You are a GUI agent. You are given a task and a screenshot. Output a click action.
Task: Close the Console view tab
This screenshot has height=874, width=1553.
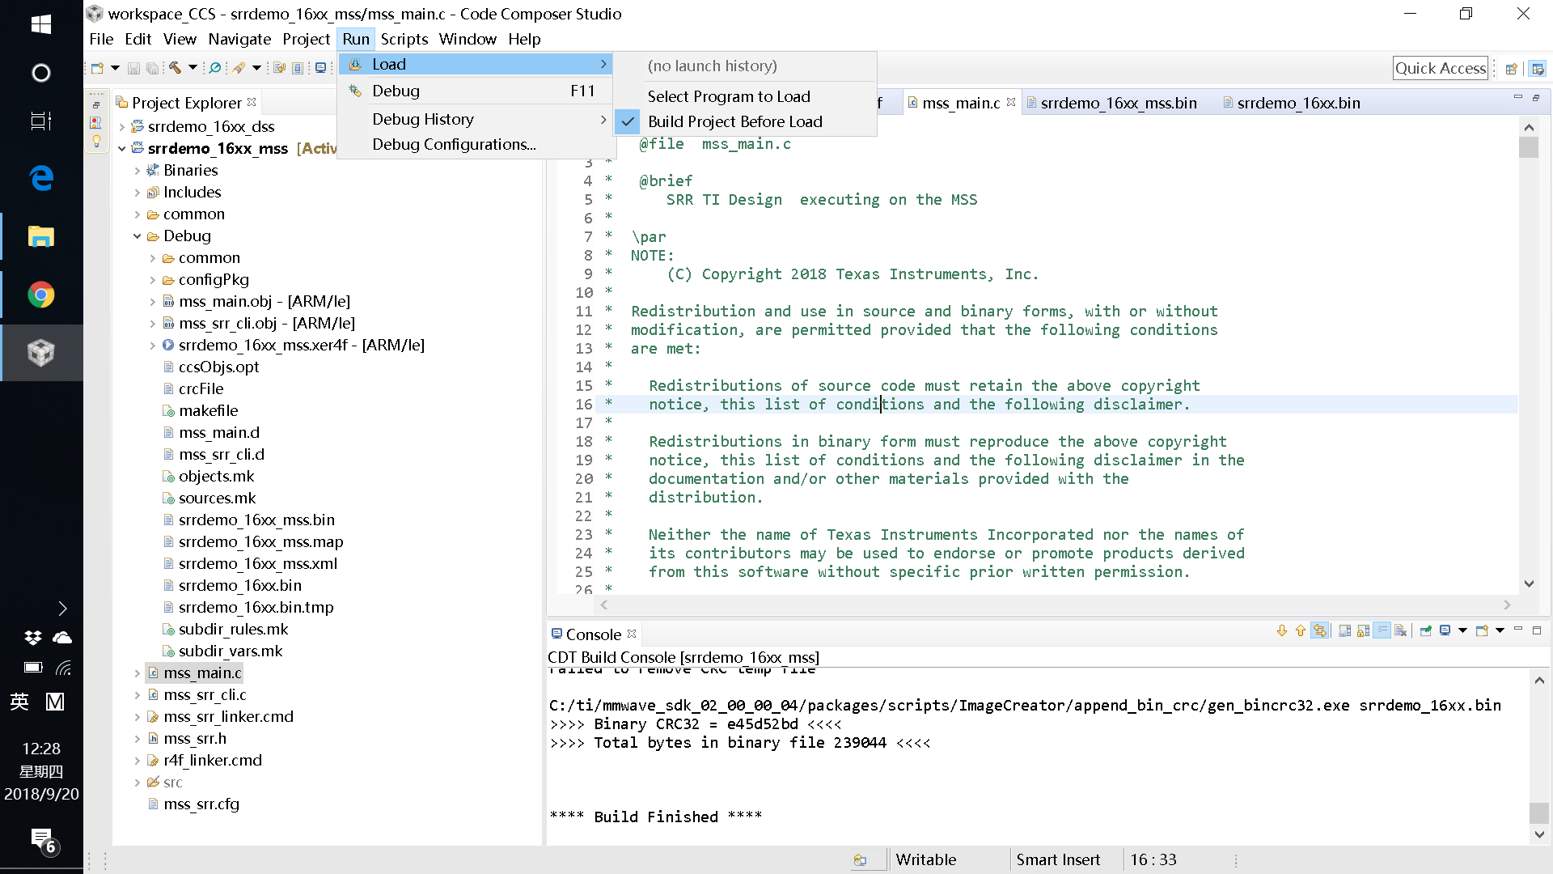pos(632,634)
